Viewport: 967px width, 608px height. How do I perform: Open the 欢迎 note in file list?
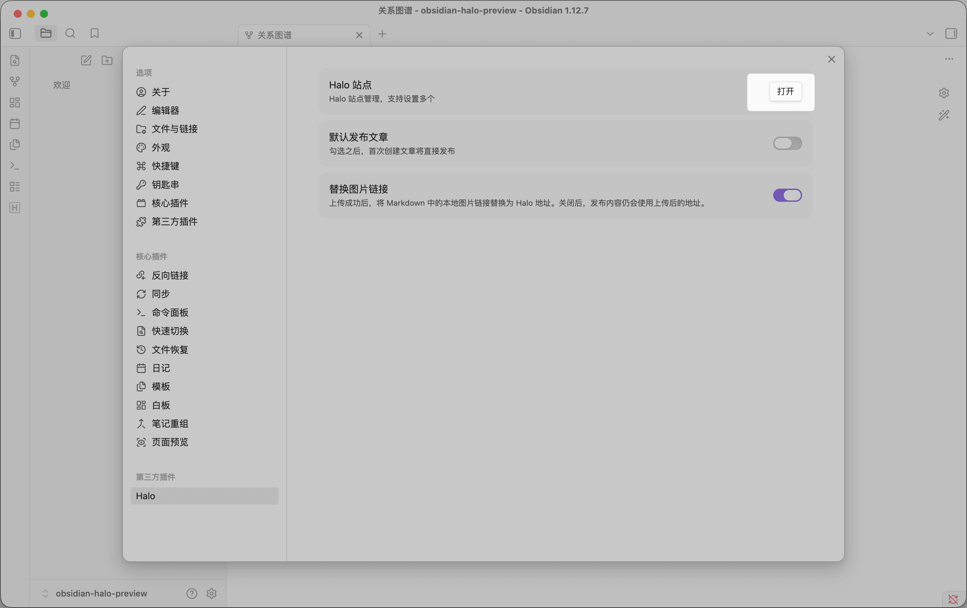click(x=62, y=85)
